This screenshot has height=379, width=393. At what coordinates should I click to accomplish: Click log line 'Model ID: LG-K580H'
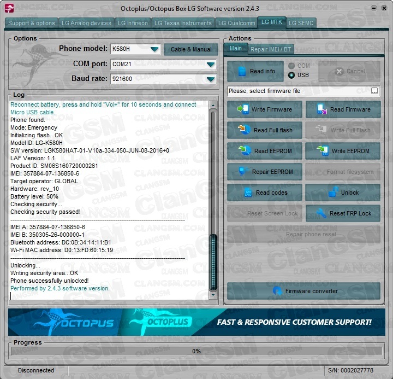pyautogui.click(x=37, y=143)
